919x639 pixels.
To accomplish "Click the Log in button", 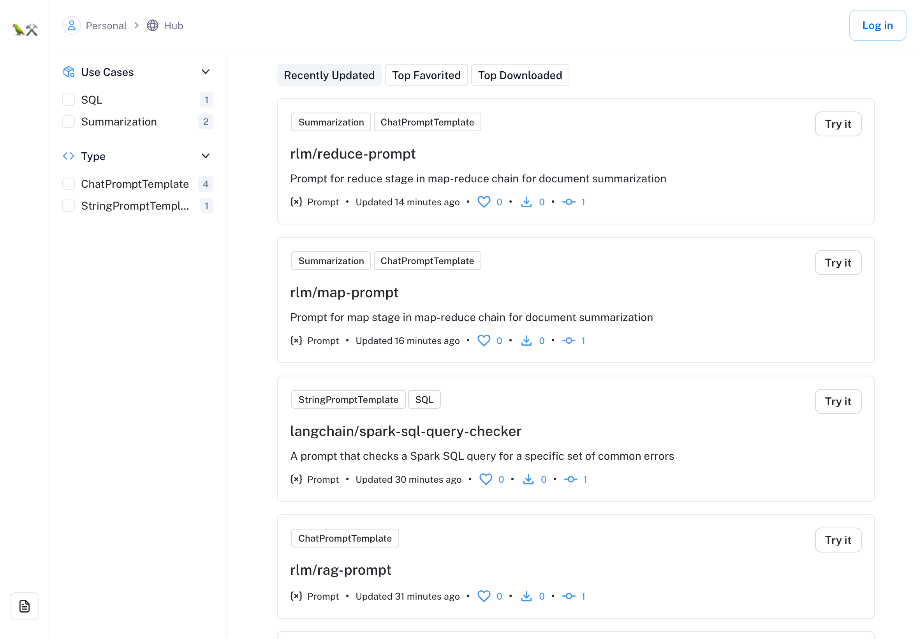I will point(877,25).
